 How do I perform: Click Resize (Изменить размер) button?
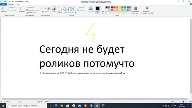click(x=33, y=10)
